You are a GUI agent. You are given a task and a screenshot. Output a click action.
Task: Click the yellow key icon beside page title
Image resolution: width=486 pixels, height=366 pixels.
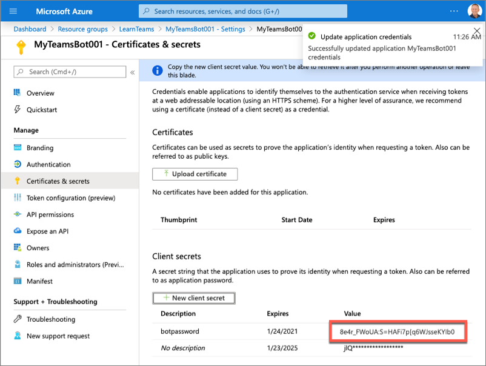pyautogui.click(x=21, y=47)
